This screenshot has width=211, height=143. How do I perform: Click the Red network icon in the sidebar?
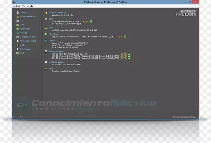pyautogui.click(x=17, y=53)
